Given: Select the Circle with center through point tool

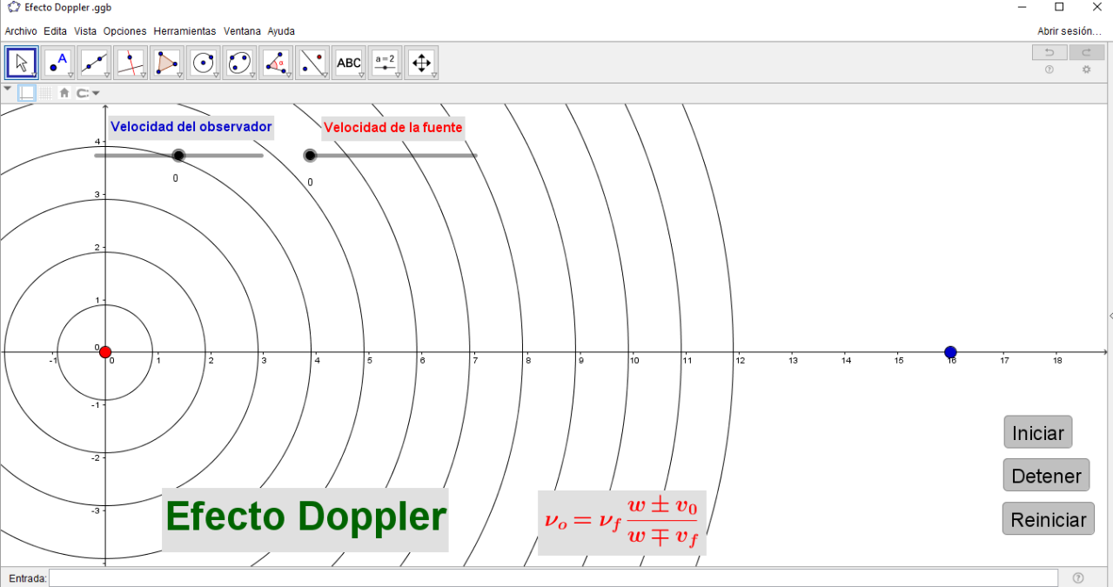Looking at the screenshot, I should click(204, 63).
